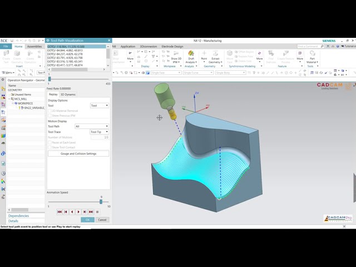Expand the Dependencies panel
Screen dimensions: 356x267
(x=18, y=216)
